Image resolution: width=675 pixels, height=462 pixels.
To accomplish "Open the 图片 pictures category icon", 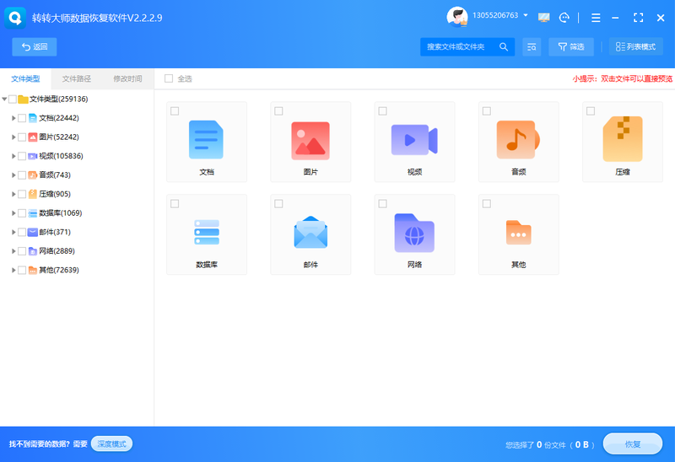I will pyautogui.click(x=310, y=141).
